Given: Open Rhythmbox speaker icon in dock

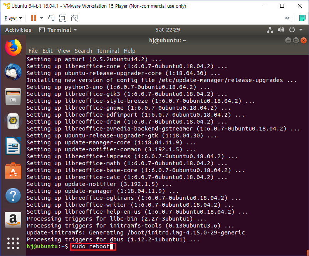Looking at the screenshot, I should coord(13,121).
